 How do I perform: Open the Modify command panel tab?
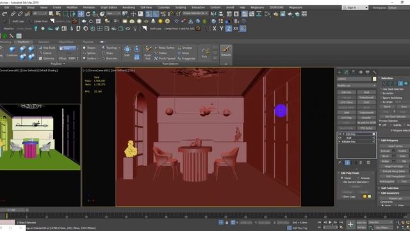tap(346, 72)
